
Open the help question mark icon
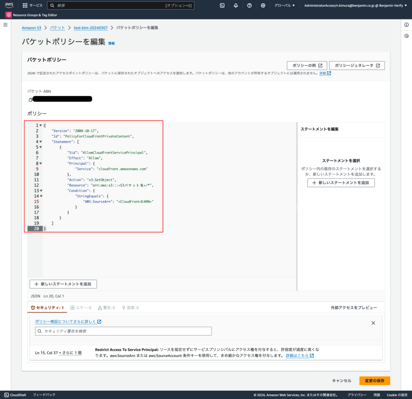249,6
